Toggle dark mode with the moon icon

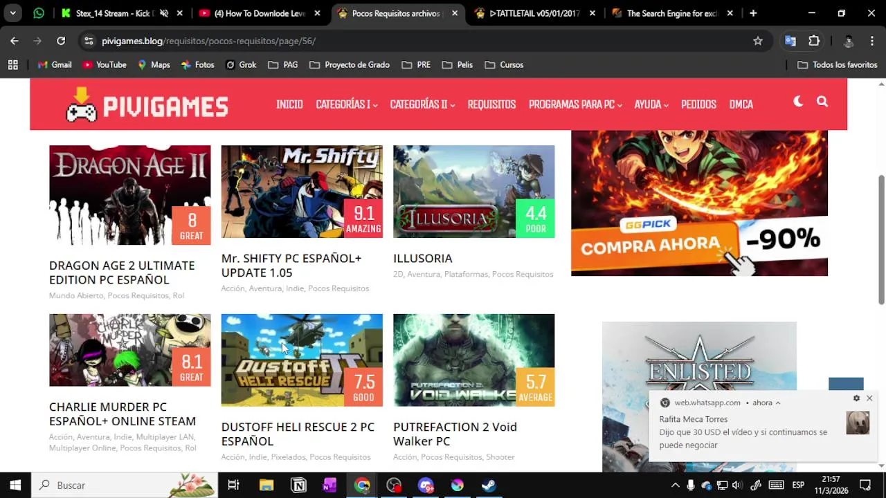pos(798,102)
